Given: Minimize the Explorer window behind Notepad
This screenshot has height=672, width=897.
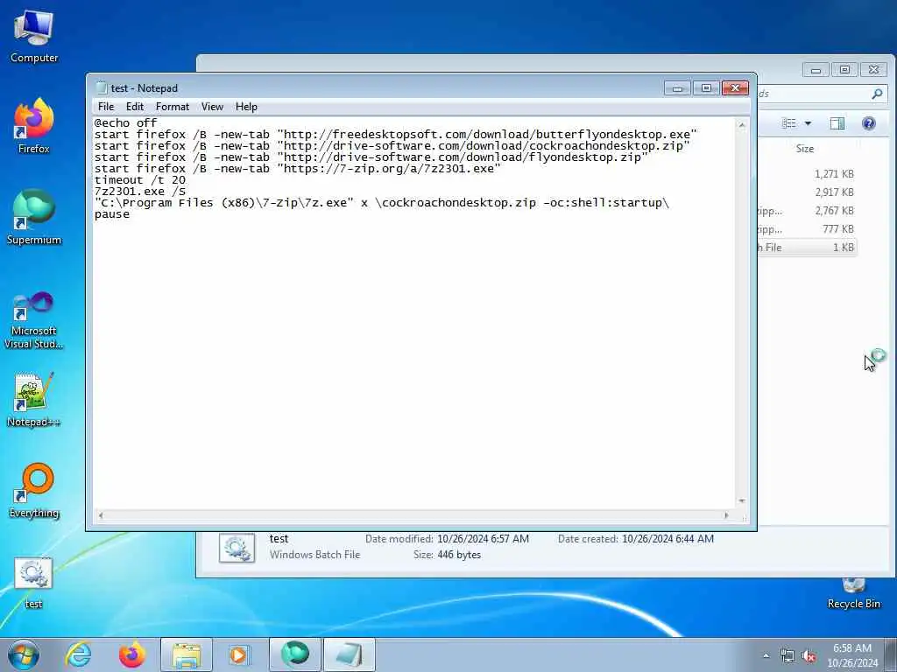Looking at the screenshot, I should point(816,70).
